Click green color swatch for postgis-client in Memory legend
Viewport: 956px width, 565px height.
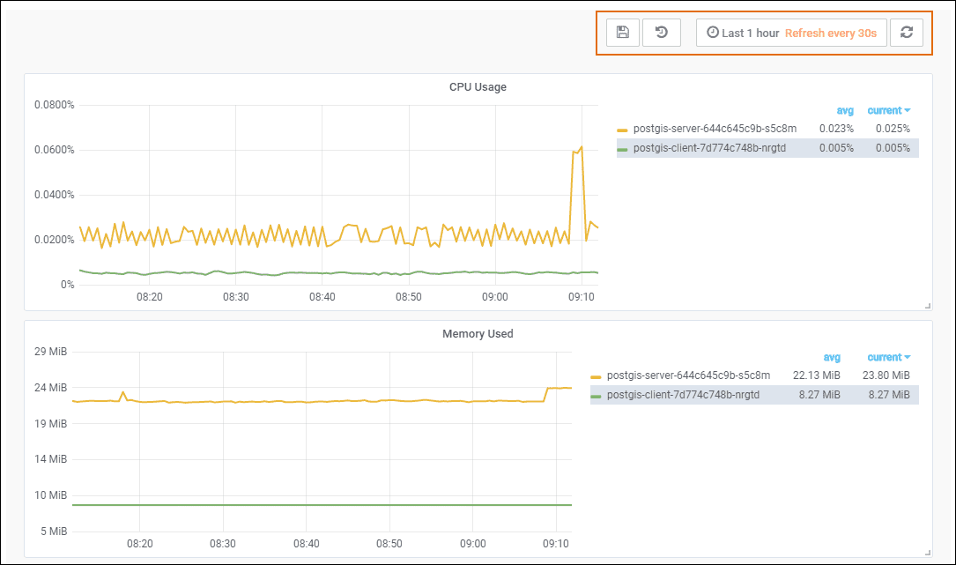click(x=596, y=396)
